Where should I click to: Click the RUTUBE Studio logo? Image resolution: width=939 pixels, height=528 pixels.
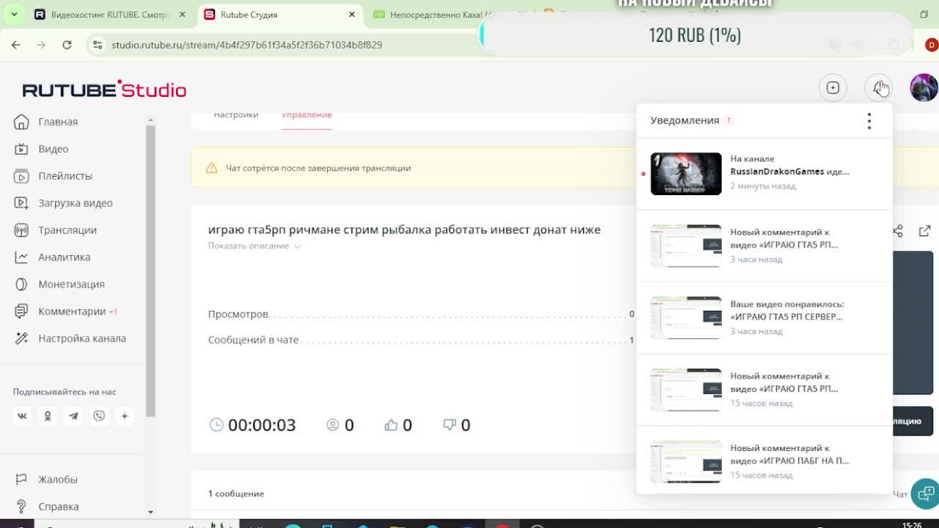point(104,89)
